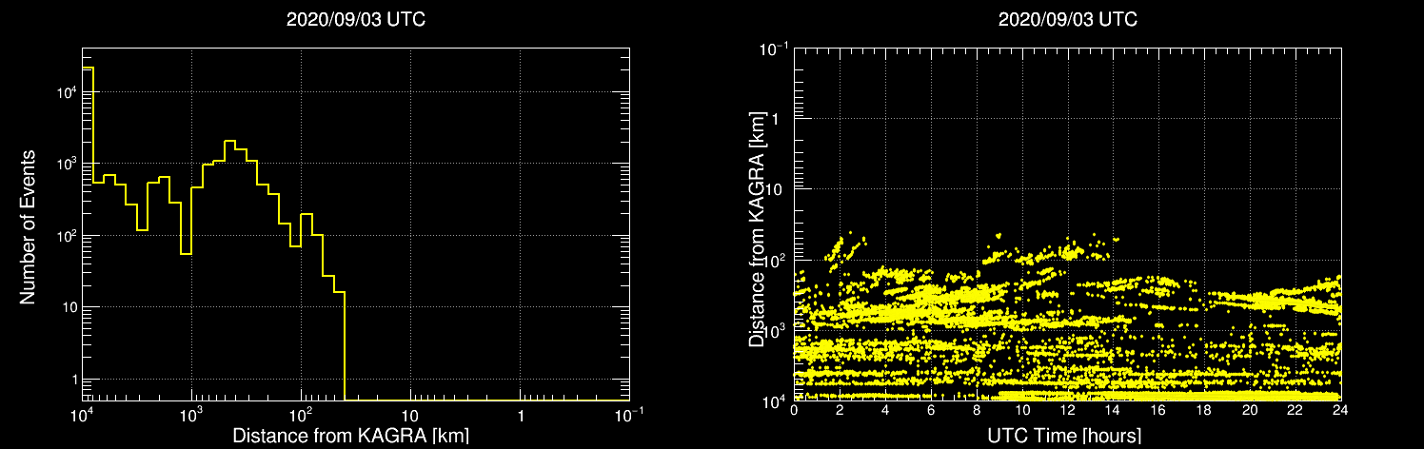1424x449 pixels.
Task: Click the histogram plot title "2020/09/03 UTC"
Action: (x=355, y=20)
